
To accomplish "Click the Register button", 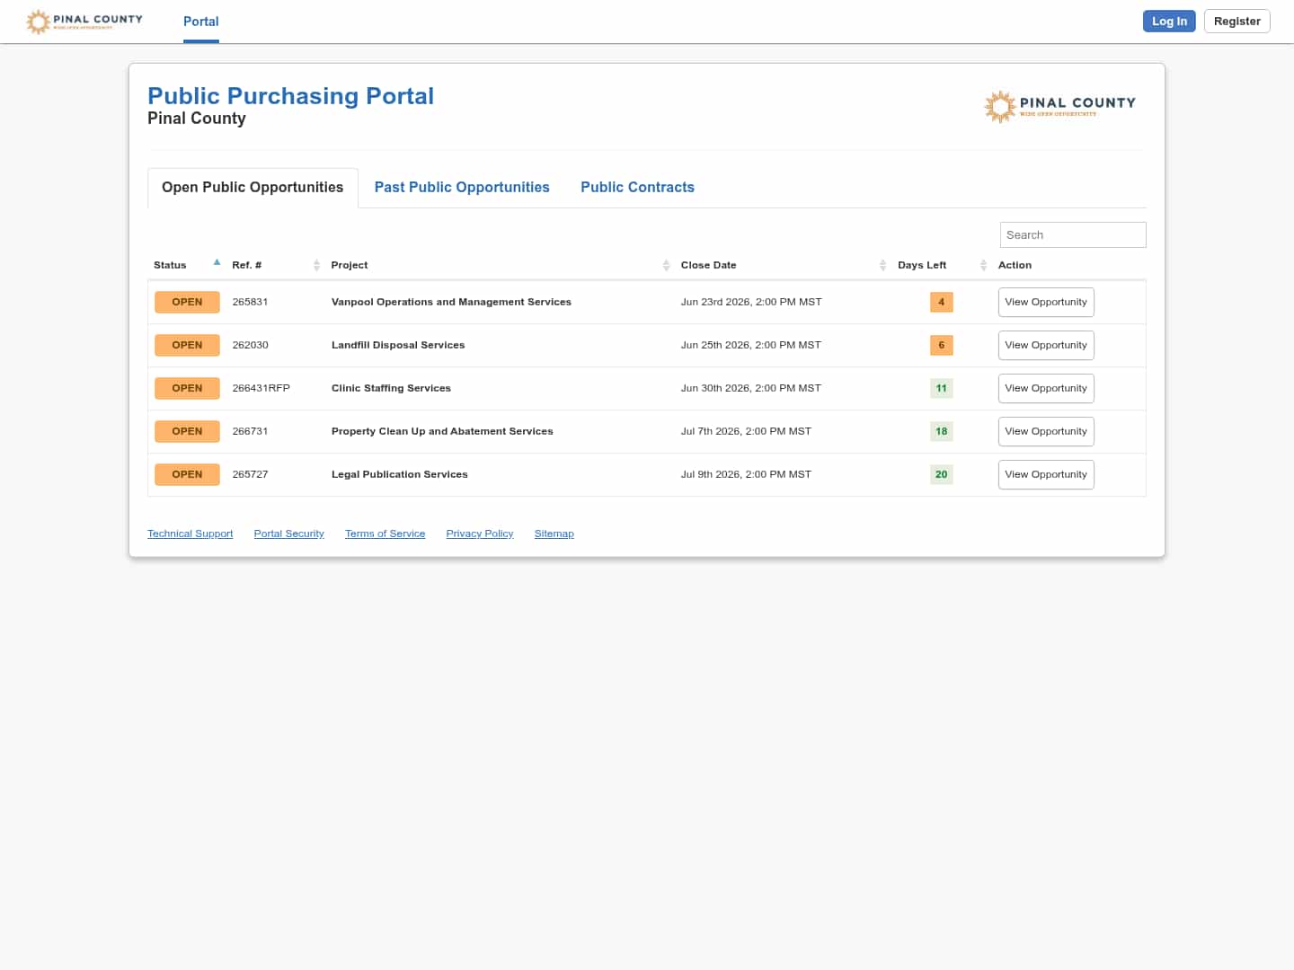I will (x=1237, y=22).
